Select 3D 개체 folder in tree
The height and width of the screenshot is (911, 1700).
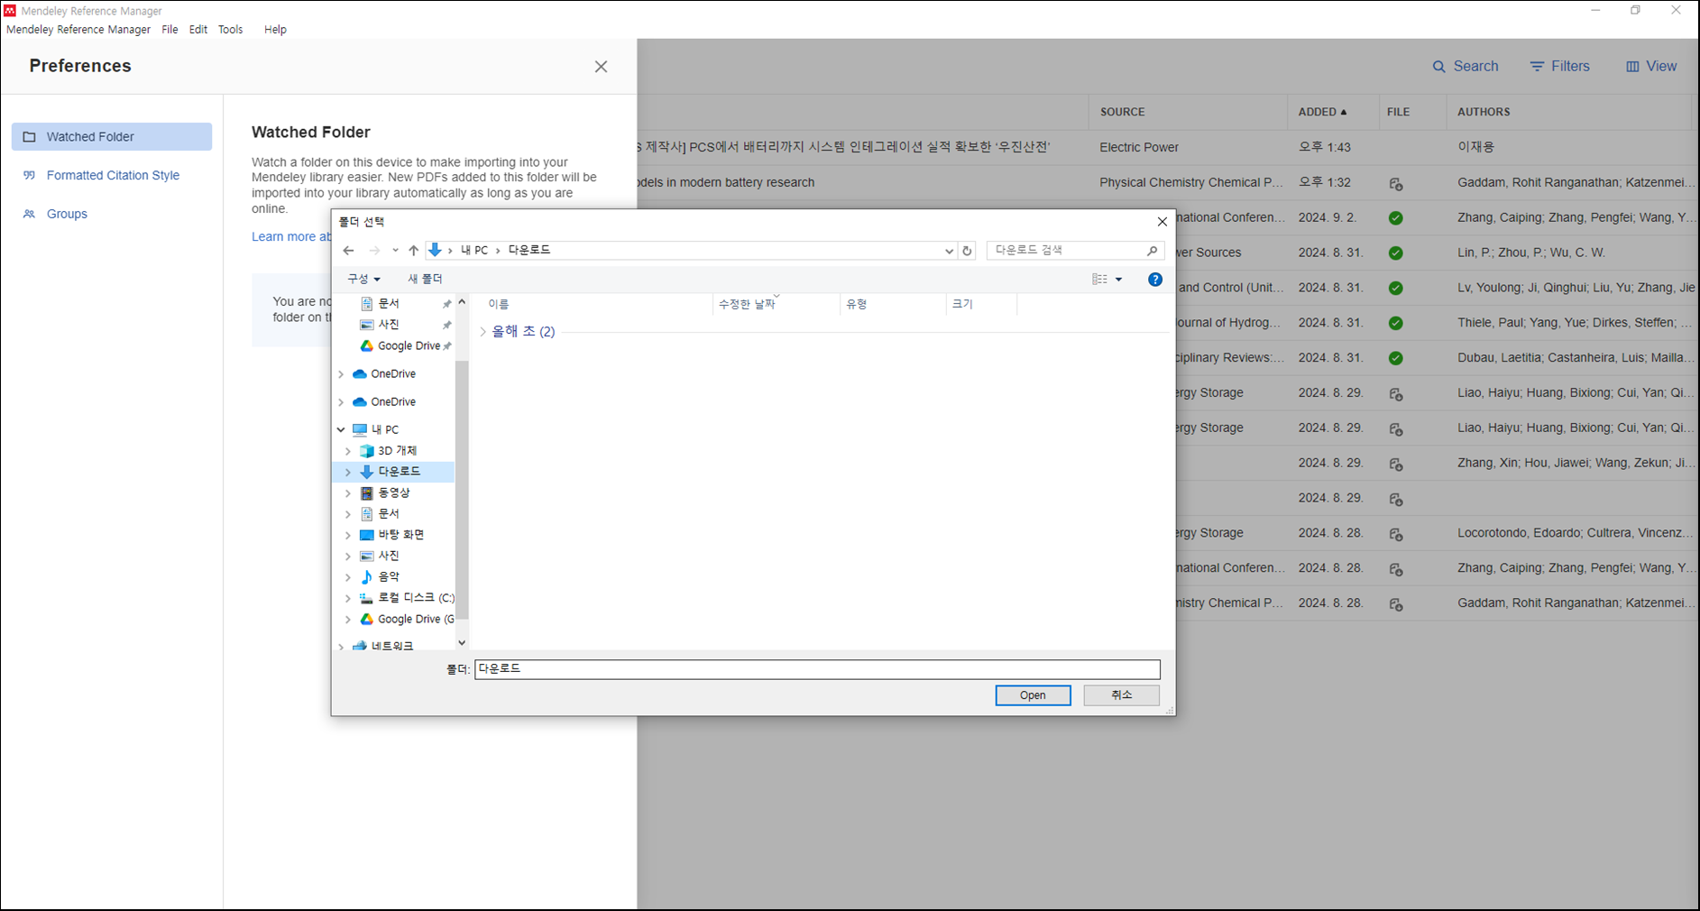[x=389, y=451]
